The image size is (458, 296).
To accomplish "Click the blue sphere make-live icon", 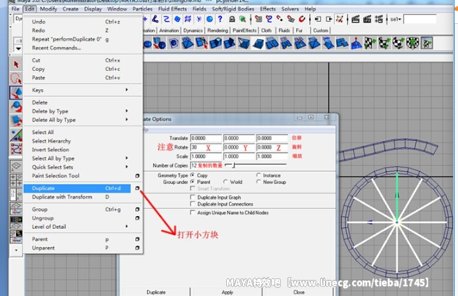I will click(x=209, y=20).
